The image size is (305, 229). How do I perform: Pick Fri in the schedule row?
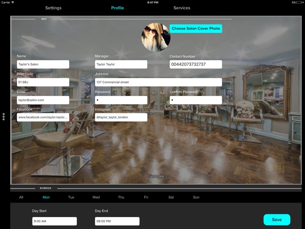146,197
